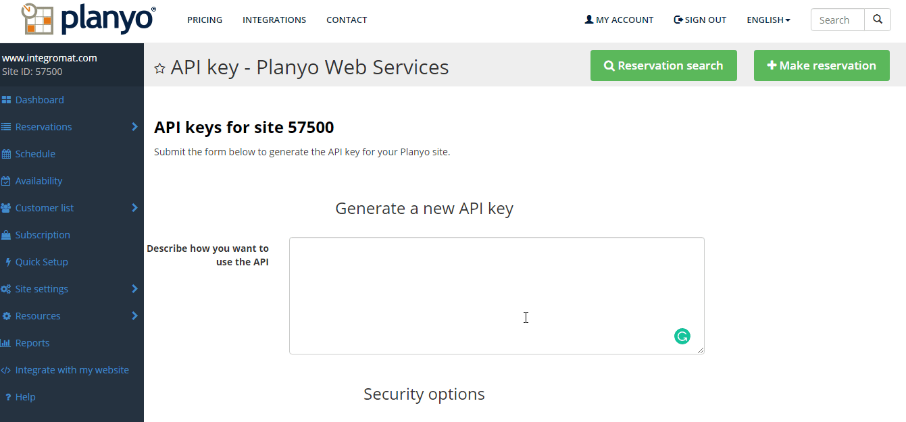Open the INTEGRATIONS menu item
906x422 pixels.
click(x=274, y=20)
